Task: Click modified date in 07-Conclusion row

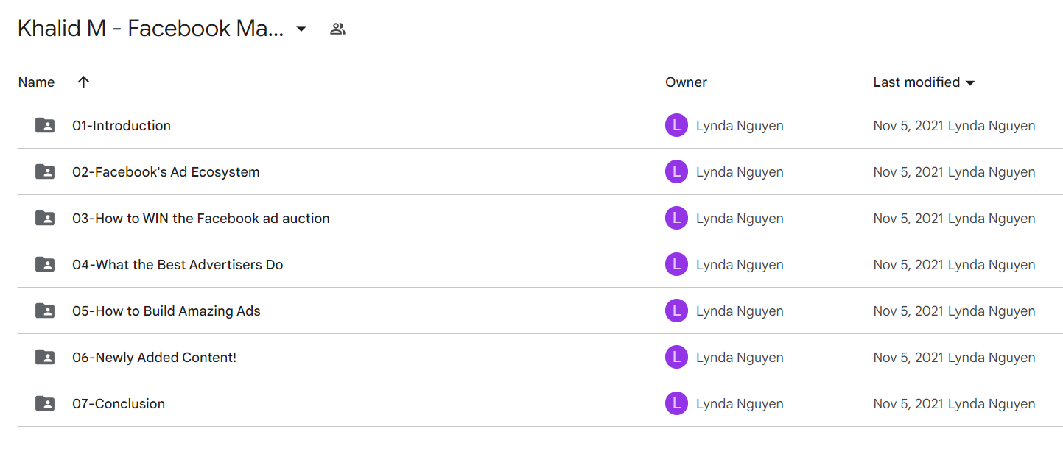Action: [x=908, y=404]
